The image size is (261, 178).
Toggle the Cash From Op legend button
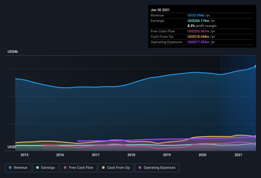tap(116, 168)
